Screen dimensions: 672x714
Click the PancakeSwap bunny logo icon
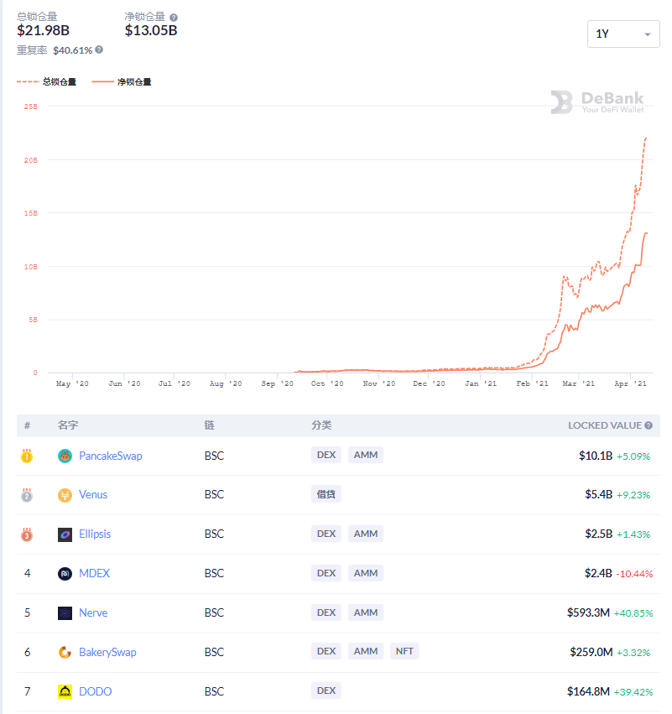(x=65, y=456)
